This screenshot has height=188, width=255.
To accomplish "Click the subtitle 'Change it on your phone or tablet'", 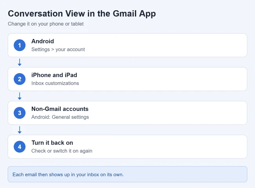I will point(46,24).
